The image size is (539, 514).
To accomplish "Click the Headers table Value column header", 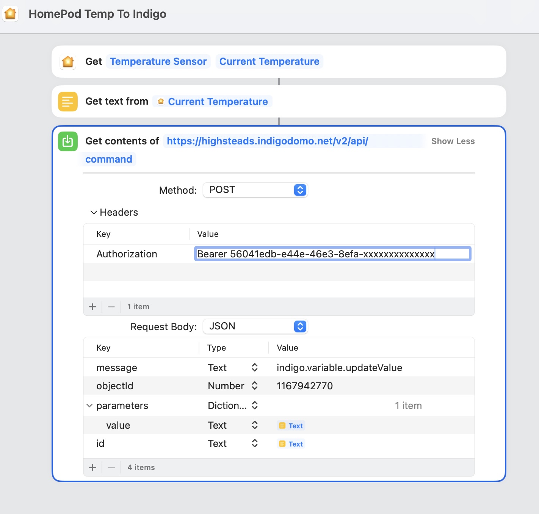I will [208, 234].
